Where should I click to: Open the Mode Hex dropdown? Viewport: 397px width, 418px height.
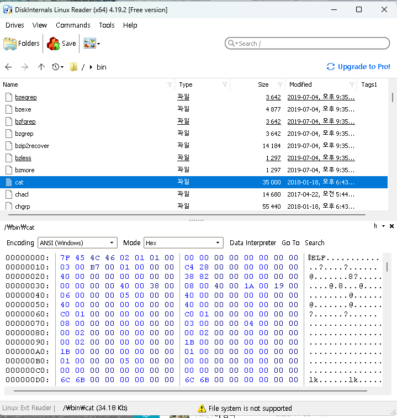pos(183,243)
